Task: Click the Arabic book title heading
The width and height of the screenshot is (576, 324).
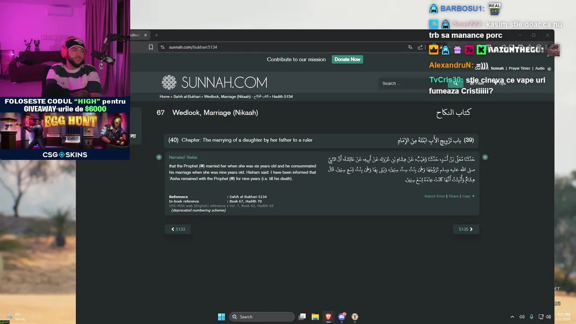Action: pyautogui.click(x=453, y=113)
